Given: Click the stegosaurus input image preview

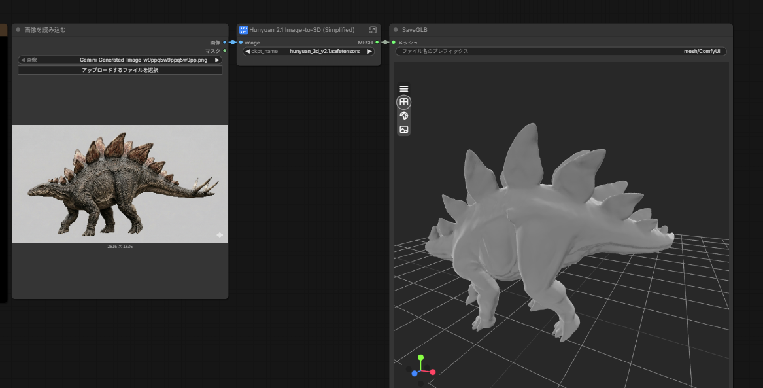Looking at the screenshot, I should pos(120,184).
